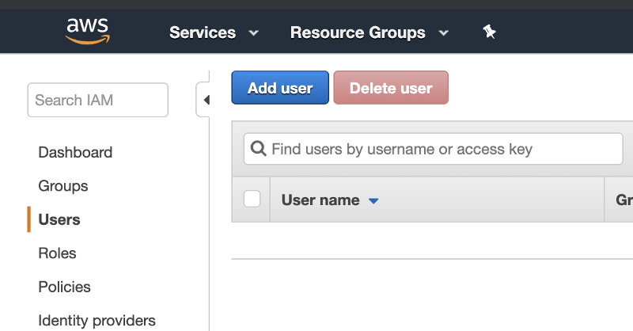Open the Resource Groups menu
Screen dimensions: 633x331
[358, 32]
